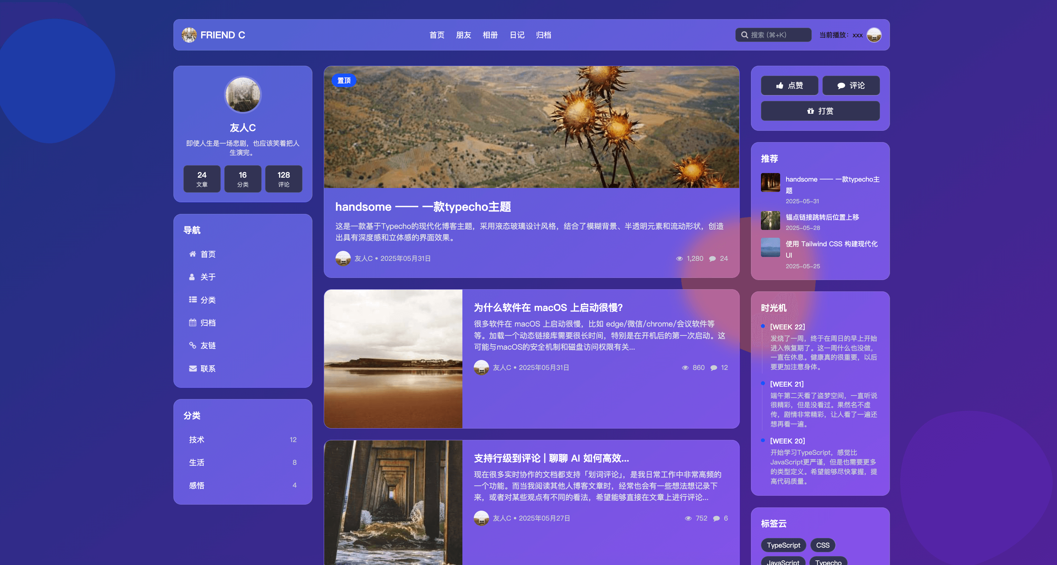Screen dimensions: 1057x565
Task: Select the CSS tag
Action: pos(823,545)
